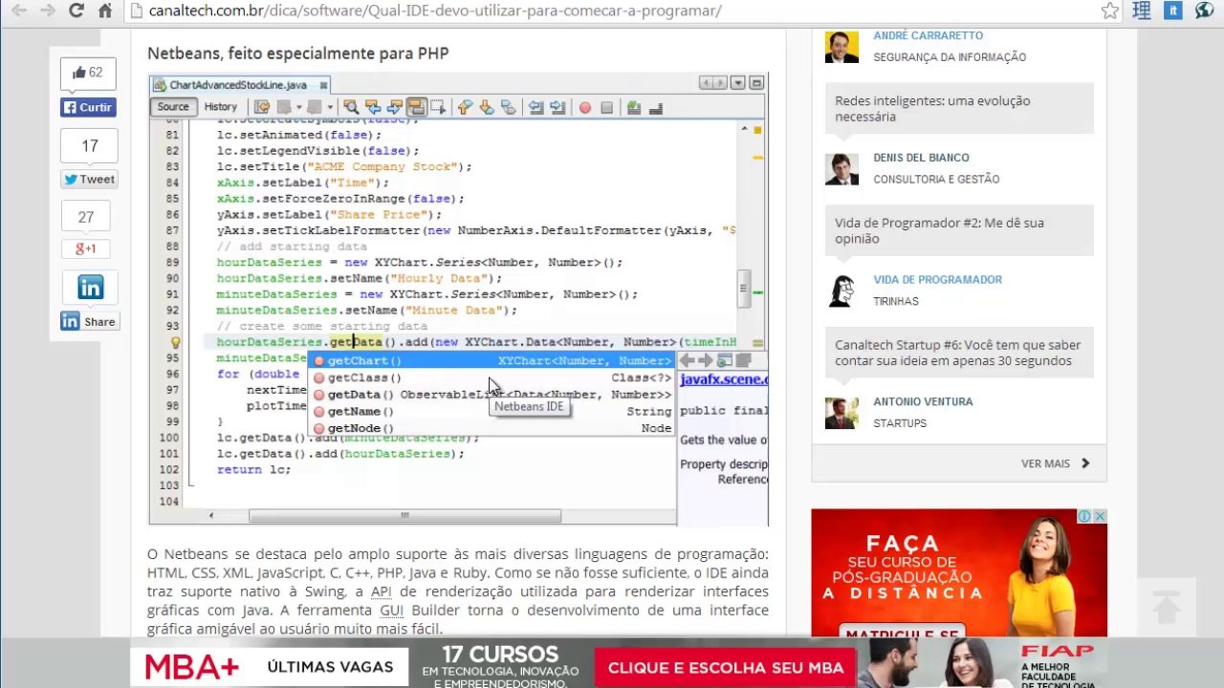Open Antonio Ventura author profile
The image size is (1224, 688).
(923, 402)
